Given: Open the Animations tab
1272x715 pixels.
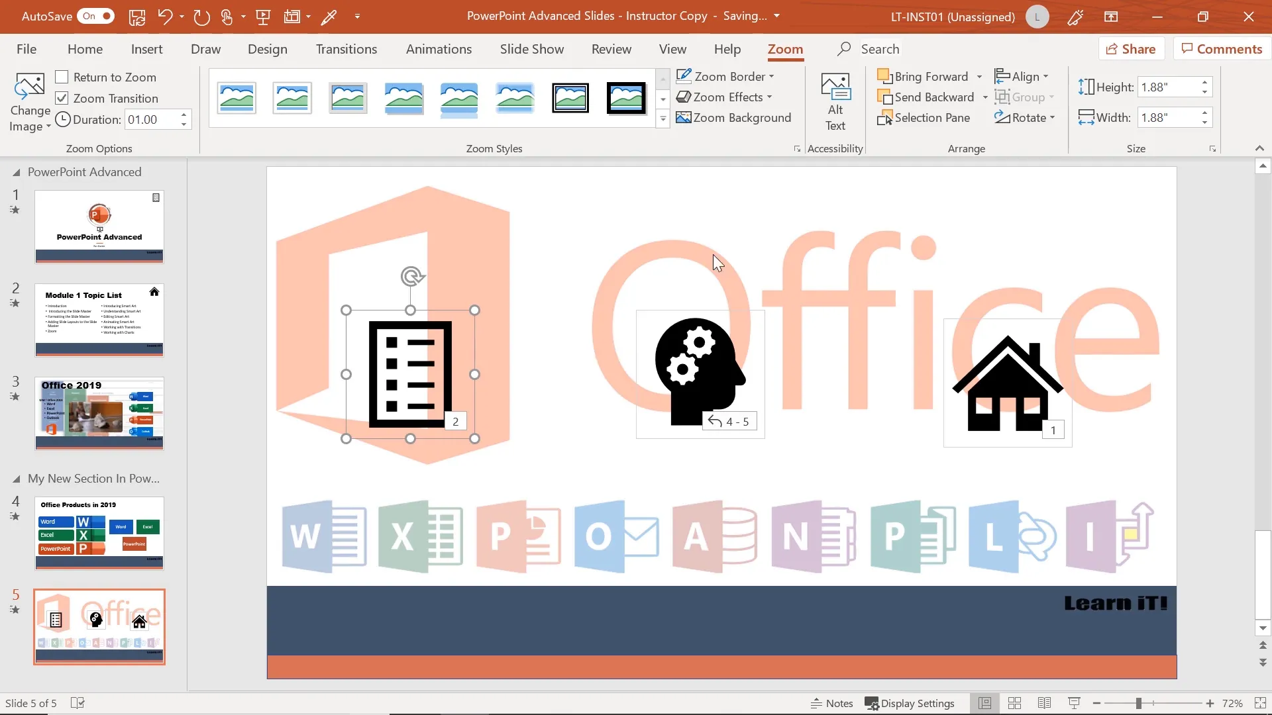Looking at the screenshot, I should [x=439, y=49].
